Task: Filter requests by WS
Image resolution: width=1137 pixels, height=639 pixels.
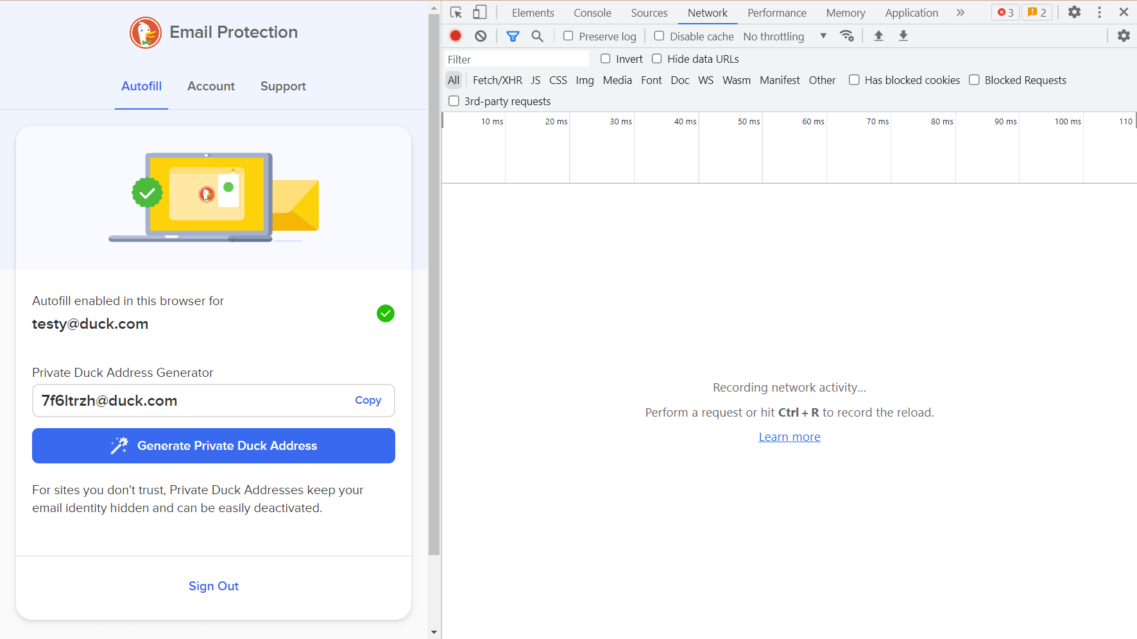Action: coord(706,80)
